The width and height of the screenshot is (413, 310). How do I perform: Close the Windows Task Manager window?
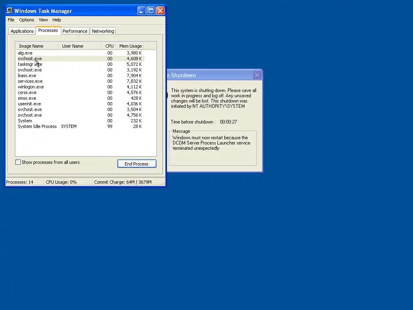coord(160,11)
